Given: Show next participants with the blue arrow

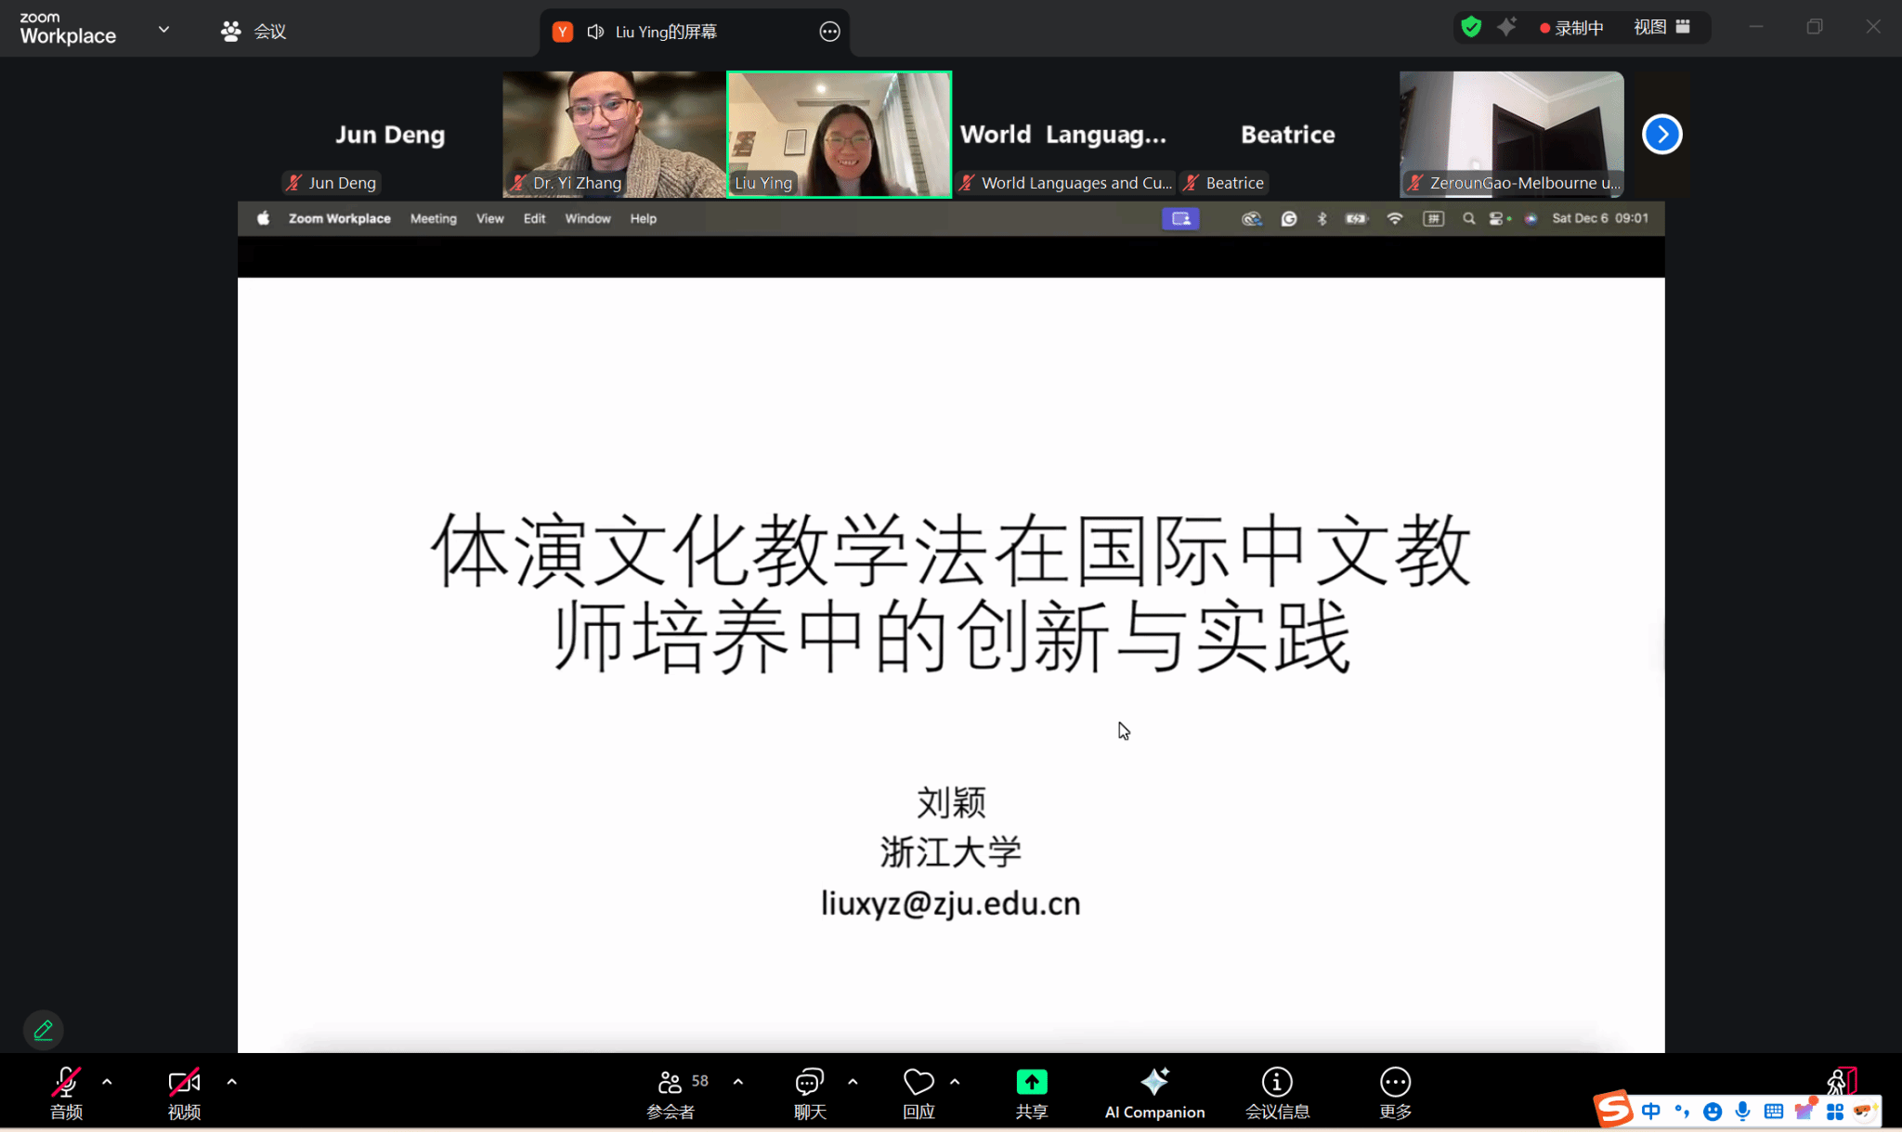Looking at the screenshot, I should [x=1661, y=135].
